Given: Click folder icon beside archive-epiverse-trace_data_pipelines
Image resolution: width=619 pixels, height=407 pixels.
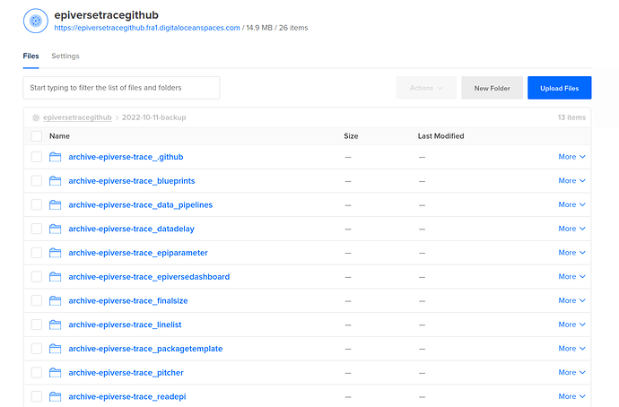Looking at the screenshot, I should coord(56,204).
